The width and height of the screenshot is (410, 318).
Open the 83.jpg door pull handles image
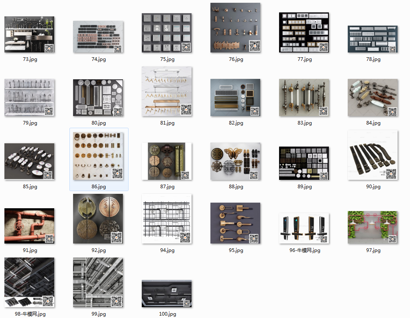pyautogui.click(x=304, y=98)
